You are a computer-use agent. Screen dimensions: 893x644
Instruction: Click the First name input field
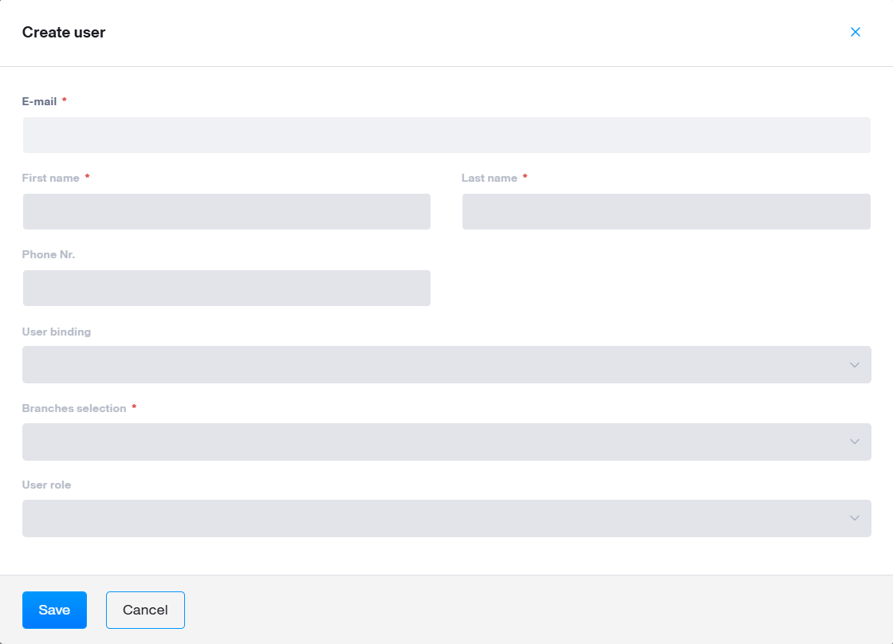[226, 211]
